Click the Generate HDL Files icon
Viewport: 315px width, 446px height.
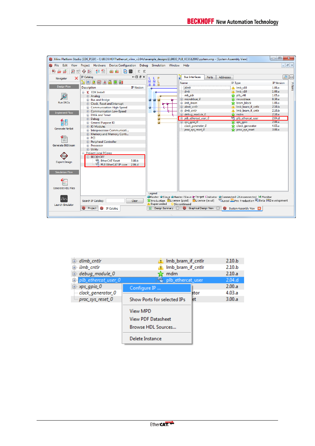64,182
